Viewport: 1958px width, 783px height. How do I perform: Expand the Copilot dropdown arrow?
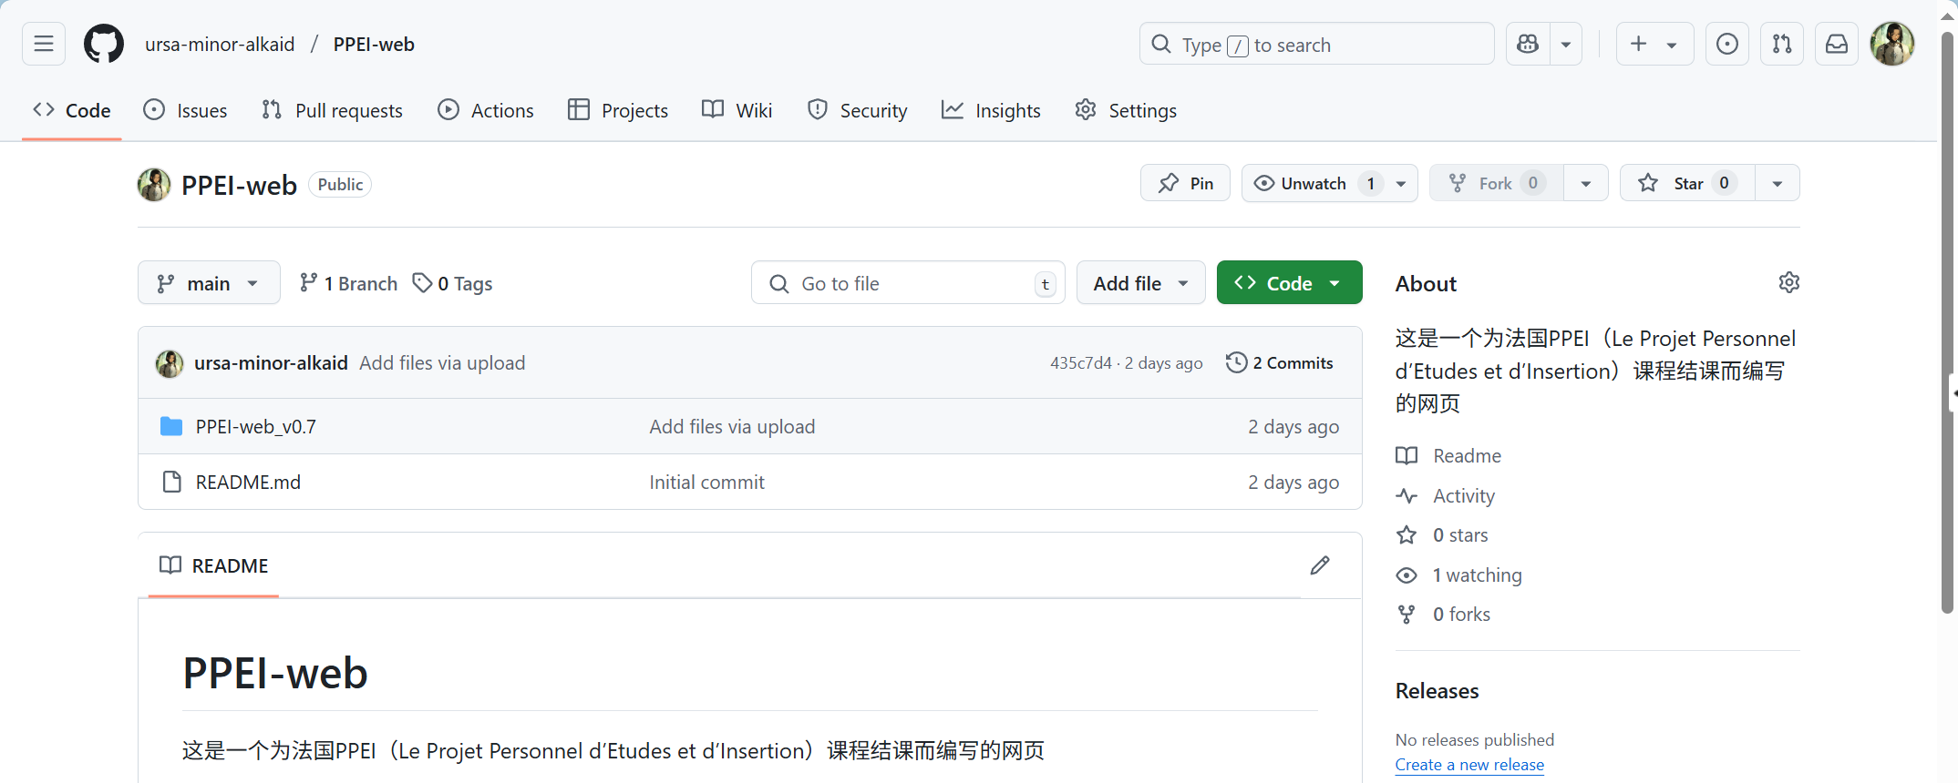click(1566, 44)
